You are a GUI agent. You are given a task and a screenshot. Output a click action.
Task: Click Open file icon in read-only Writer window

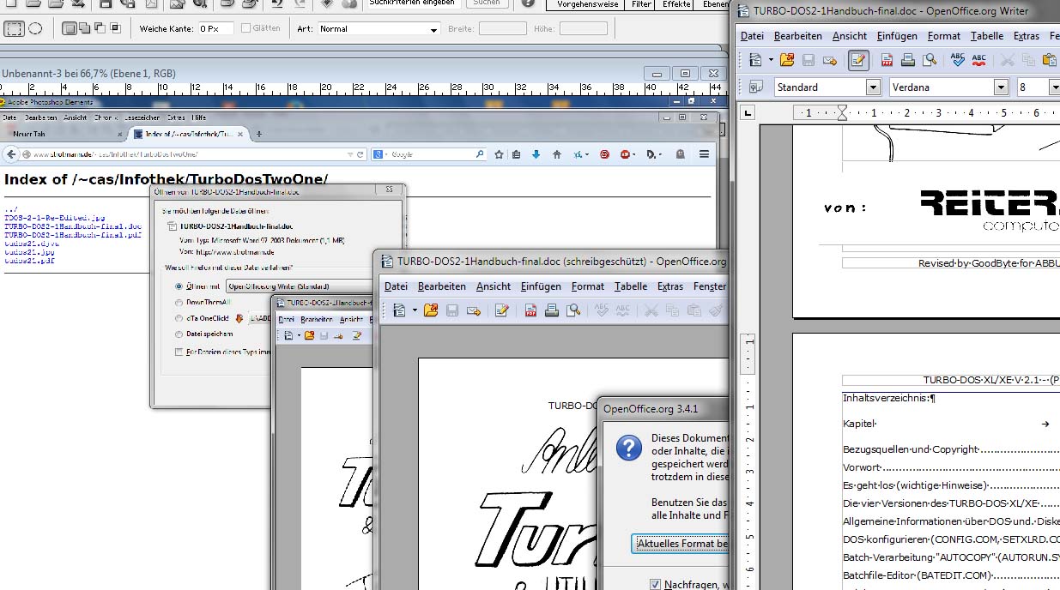coord(431,310)
